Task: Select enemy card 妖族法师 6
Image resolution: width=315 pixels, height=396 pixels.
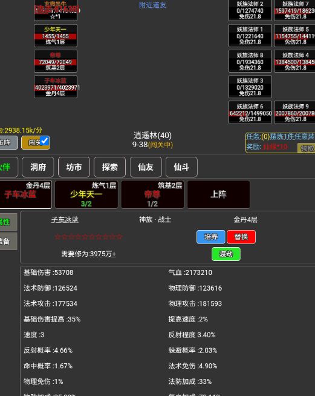Action: 250,112
